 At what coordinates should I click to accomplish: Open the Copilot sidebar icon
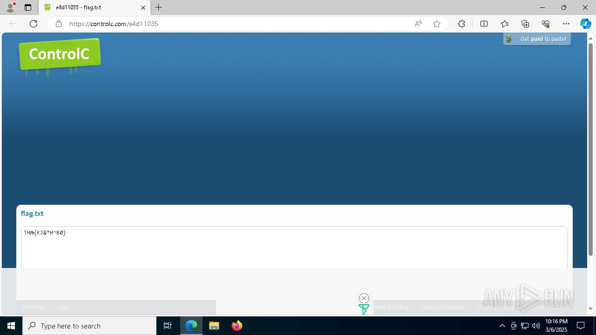585,24
